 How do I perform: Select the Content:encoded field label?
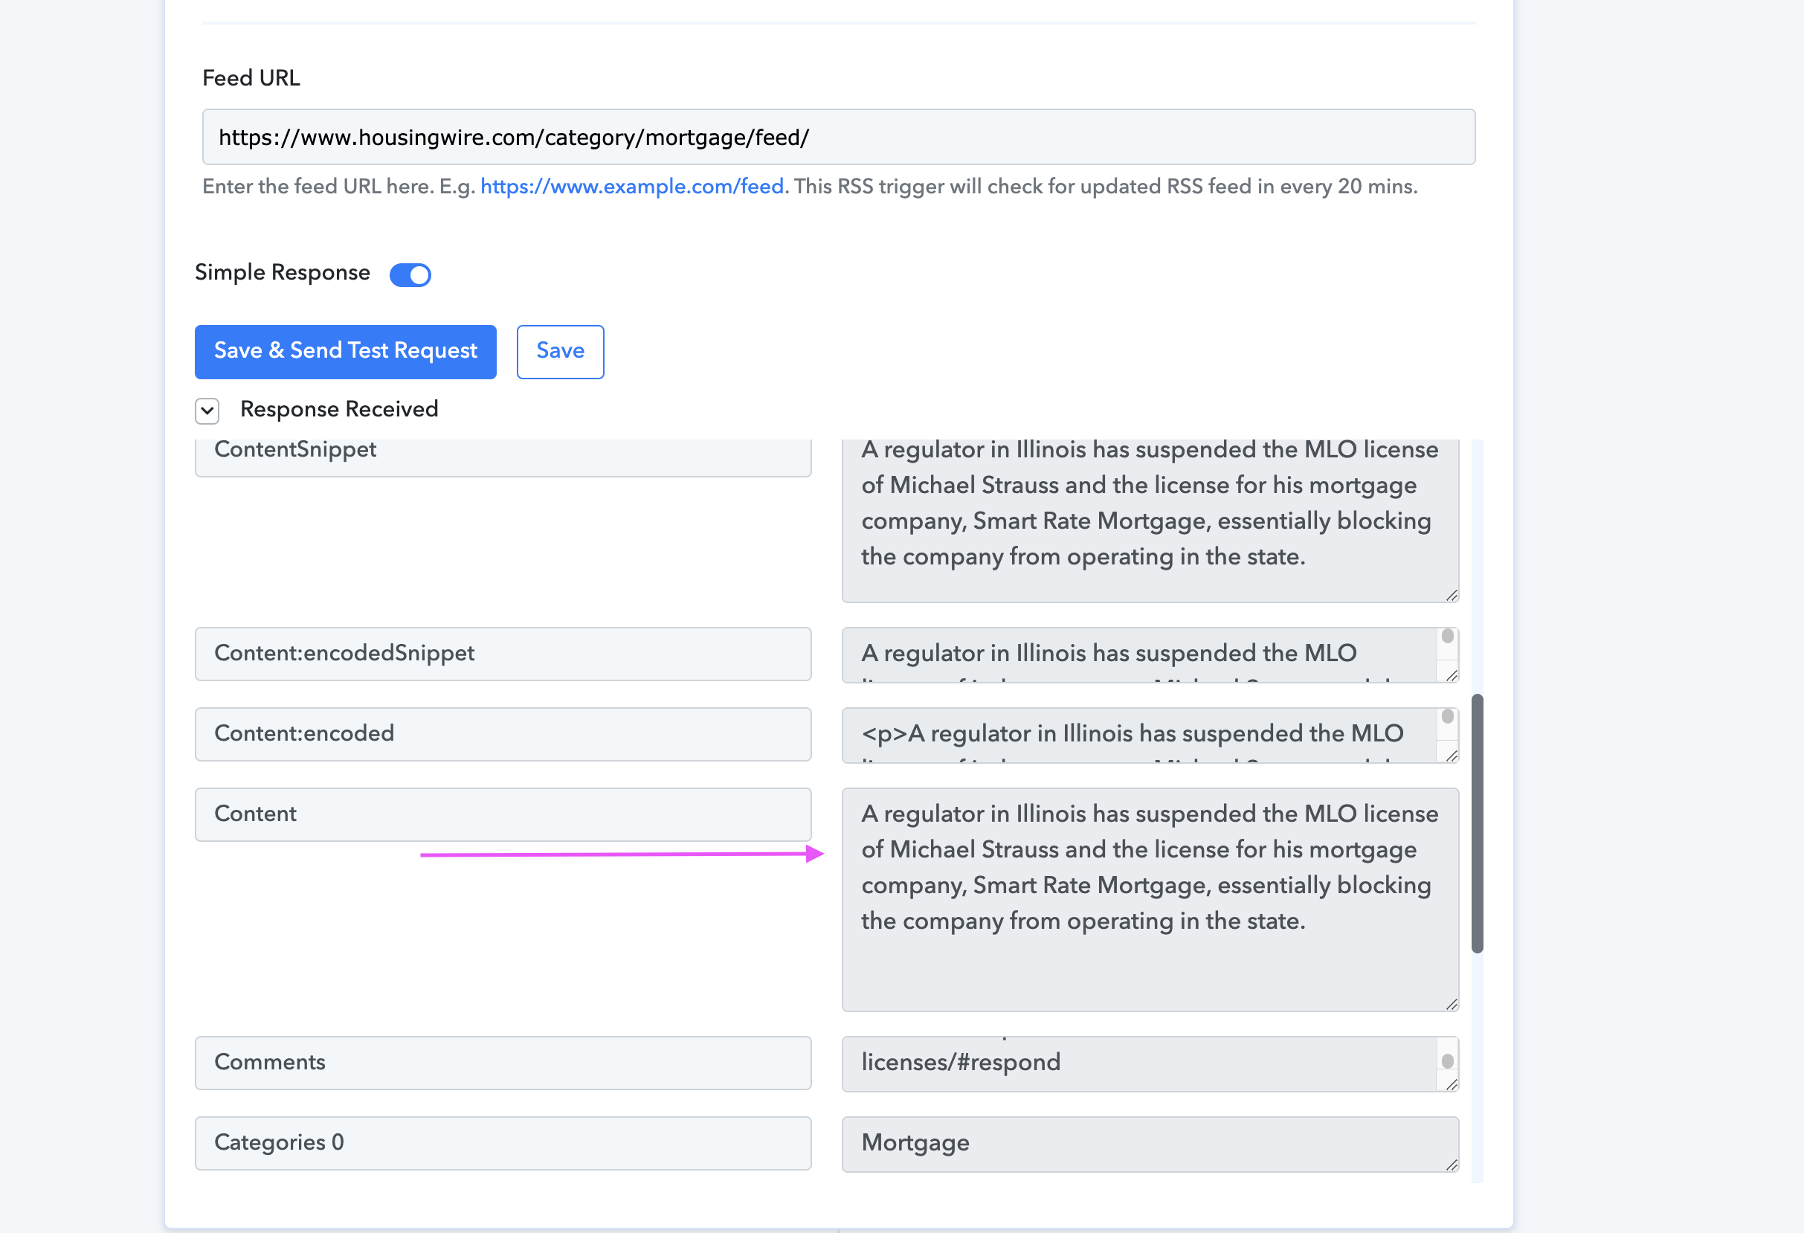click(503, 734)
